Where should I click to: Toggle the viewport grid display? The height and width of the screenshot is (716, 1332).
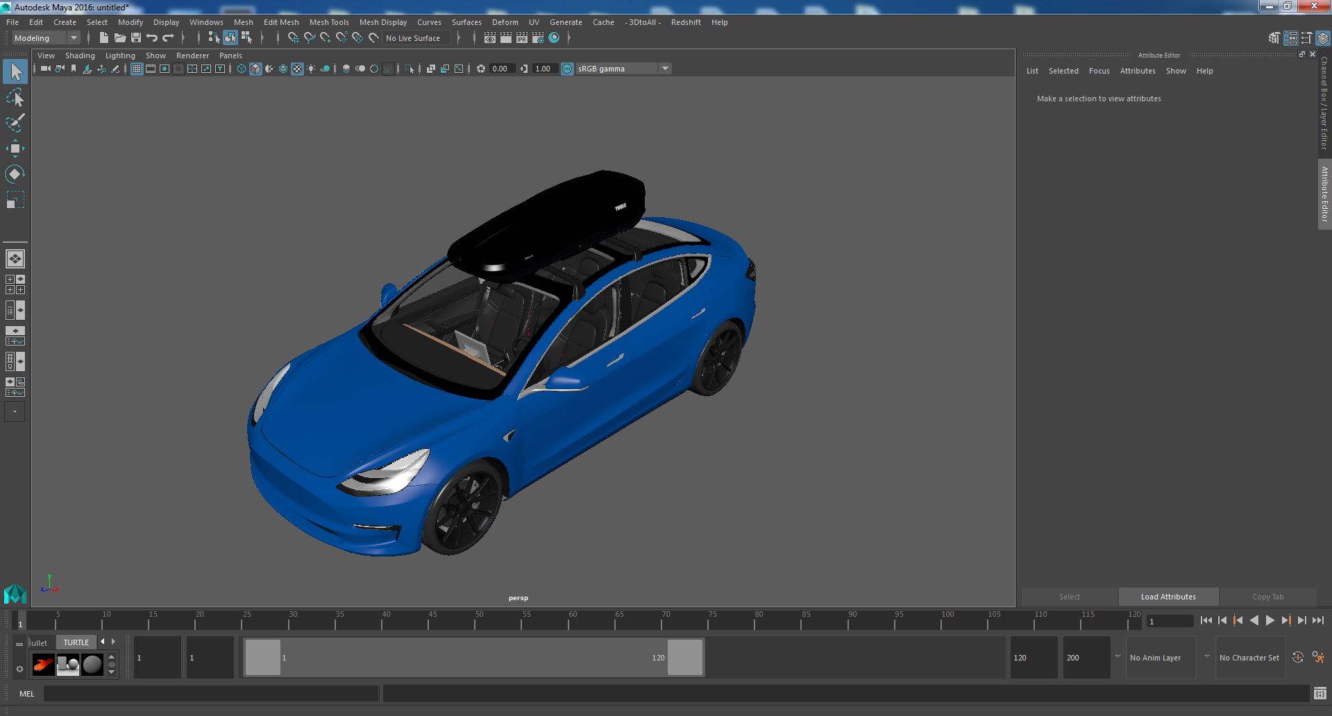click(137, 69)
